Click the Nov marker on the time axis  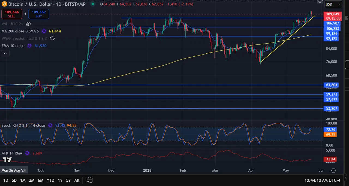pos(77,170)
